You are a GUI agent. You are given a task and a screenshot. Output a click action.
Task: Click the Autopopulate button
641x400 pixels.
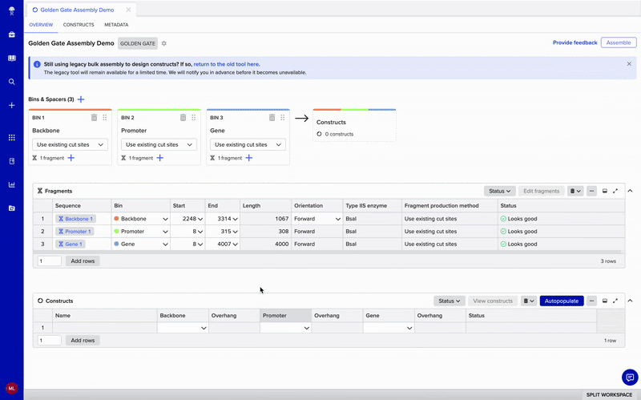click(562, 301)
